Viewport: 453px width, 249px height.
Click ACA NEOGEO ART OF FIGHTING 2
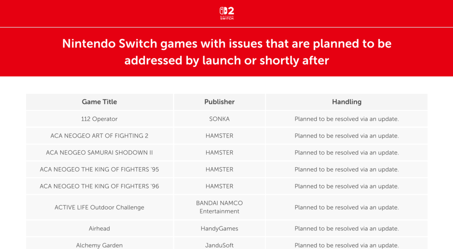point(100,136)
